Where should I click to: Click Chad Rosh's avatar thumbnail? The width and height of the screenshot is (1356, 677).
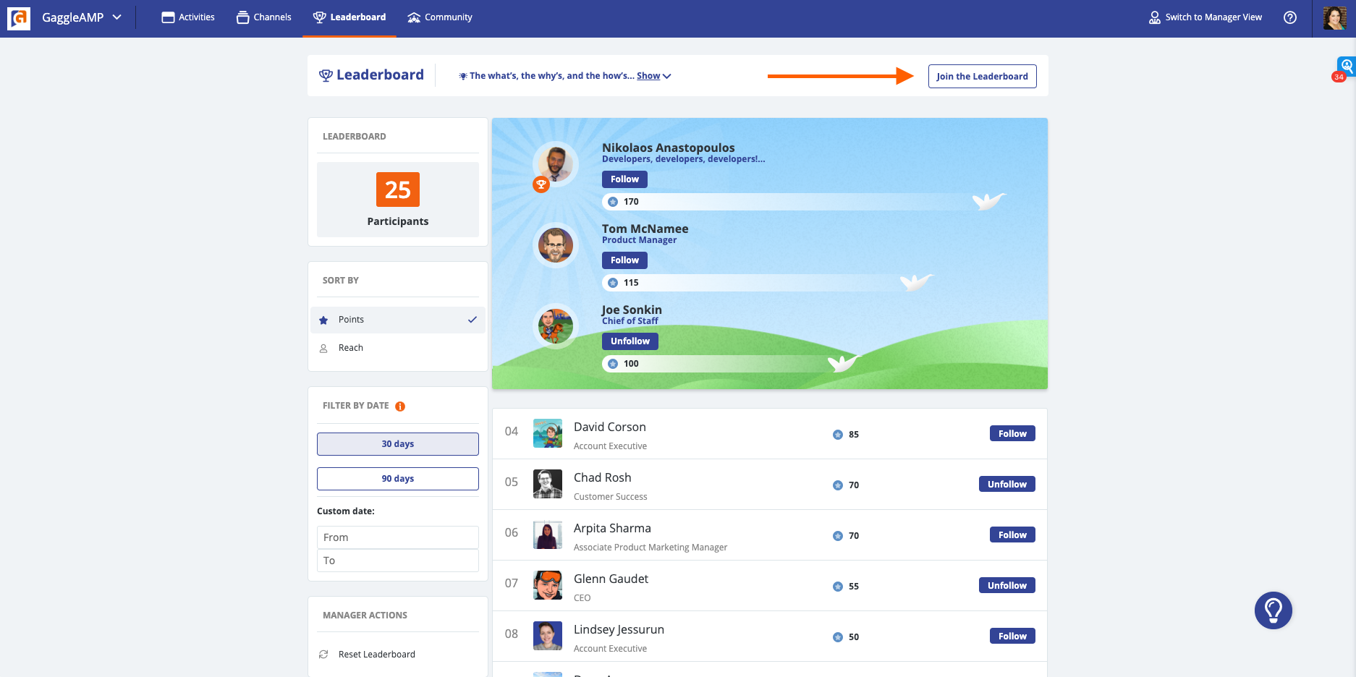(x=548, y=484)
